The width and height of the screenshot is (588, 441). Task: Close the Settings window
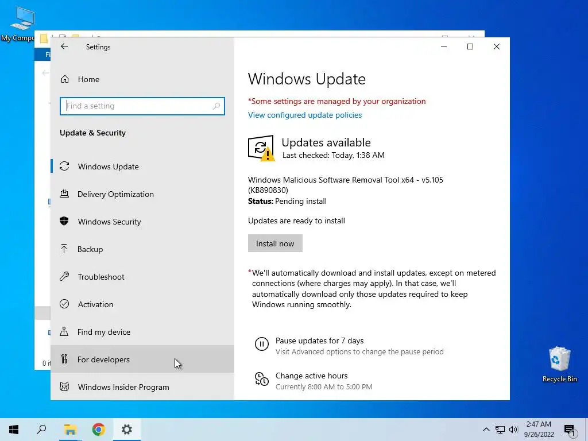point(497,47)
